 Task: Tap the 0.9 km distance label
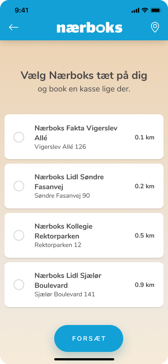point(145,285)
